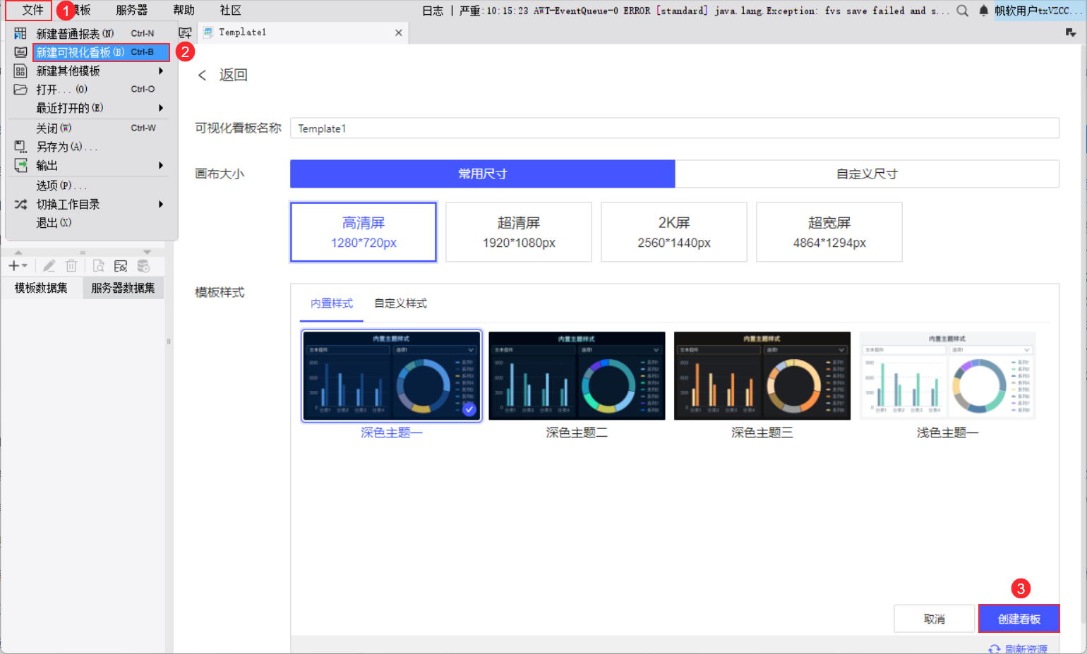Click the new dashboard icon below the menu
Image resolution: width=1087 pixels, height=654 pixels.
pos(185,32)
